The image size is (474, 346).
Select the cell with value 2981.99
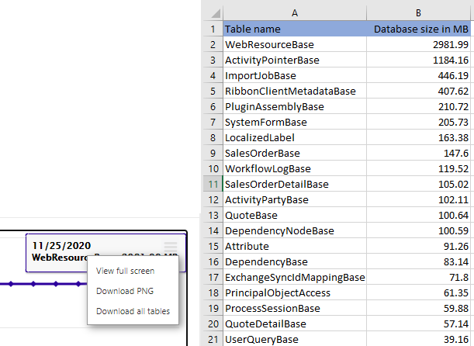point(420,45)
